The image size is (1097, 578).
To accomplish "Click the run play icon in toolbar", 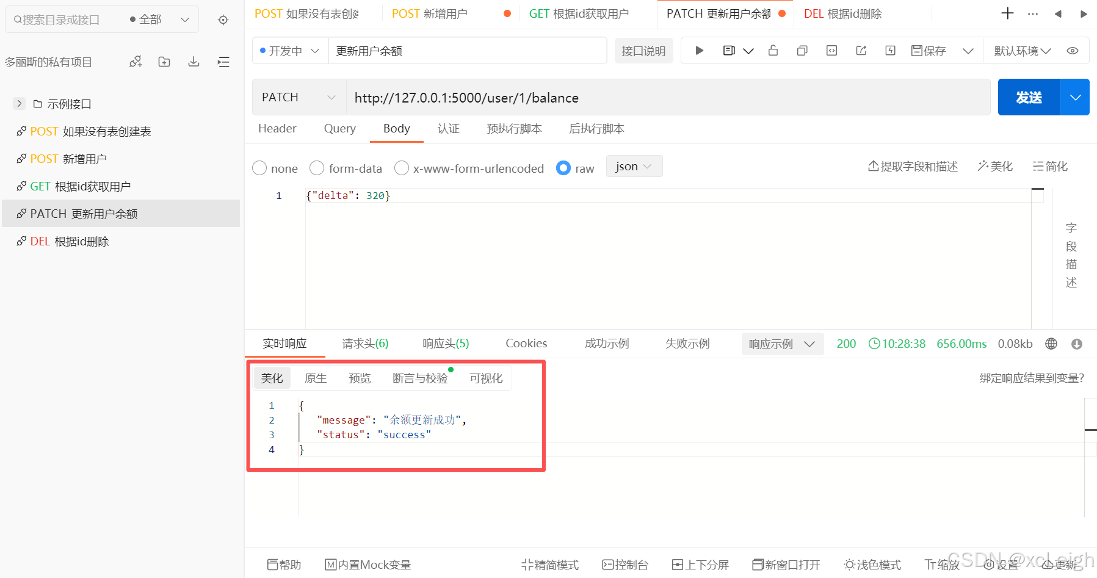I will pyautogui.click(x=700, y=51).
